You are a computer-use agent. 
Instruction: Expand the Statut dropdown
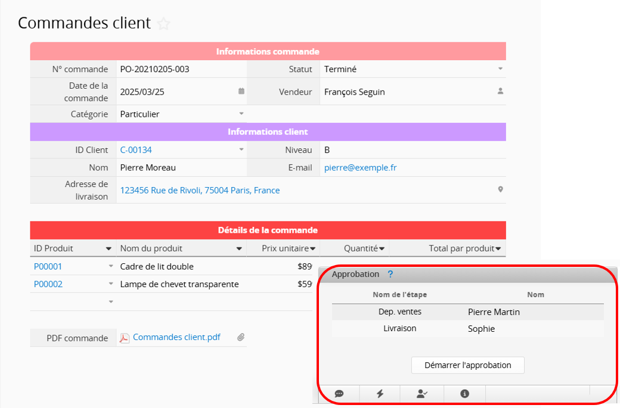tap(500, 69)
